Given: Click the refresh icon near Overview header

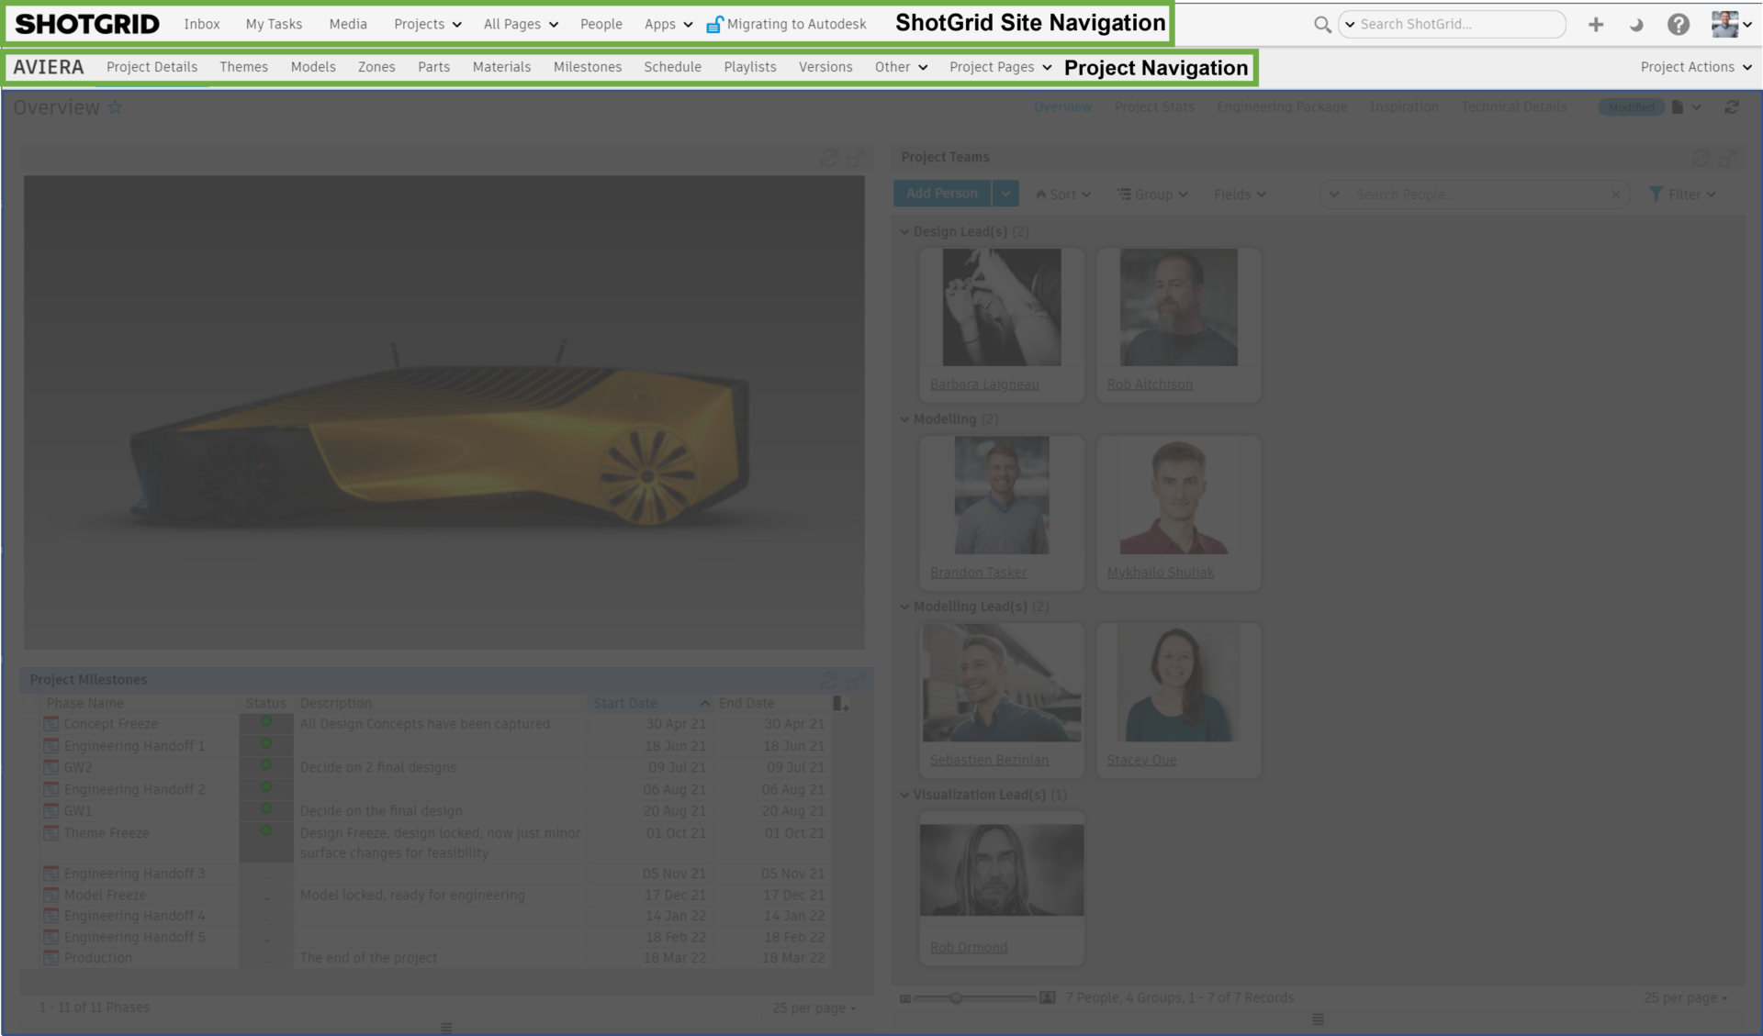Looking at the screenshot, I should [x=1733, y=107].
